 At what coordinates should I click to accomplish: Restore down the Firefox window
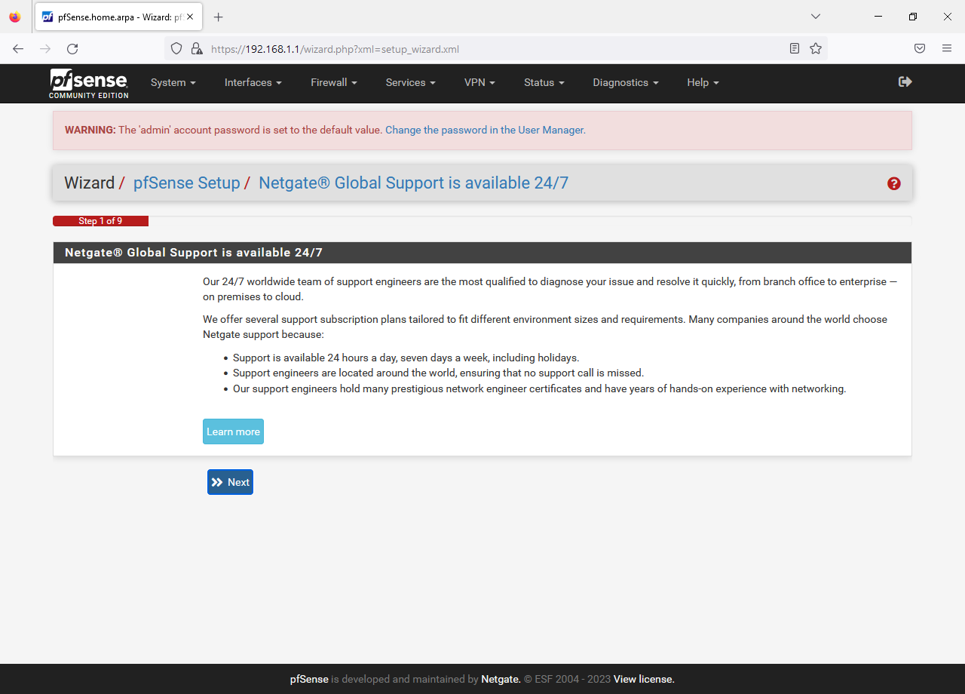(x=913, y=17)
